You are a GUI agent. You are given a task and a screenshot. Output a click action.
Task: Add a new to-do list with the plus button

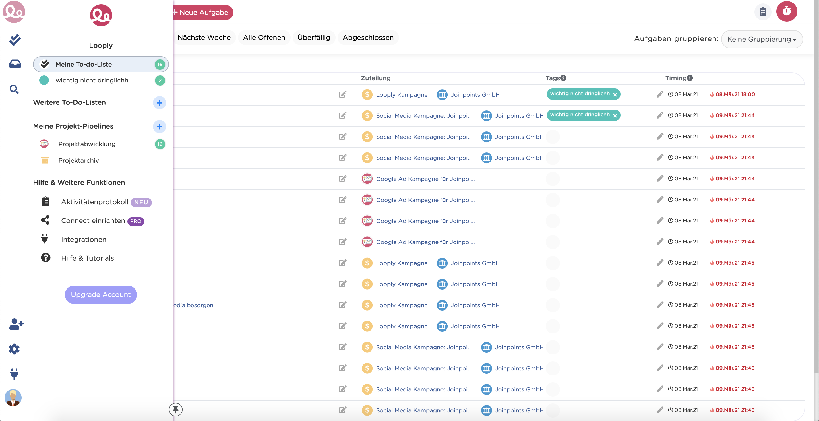(x=160, y=103)
